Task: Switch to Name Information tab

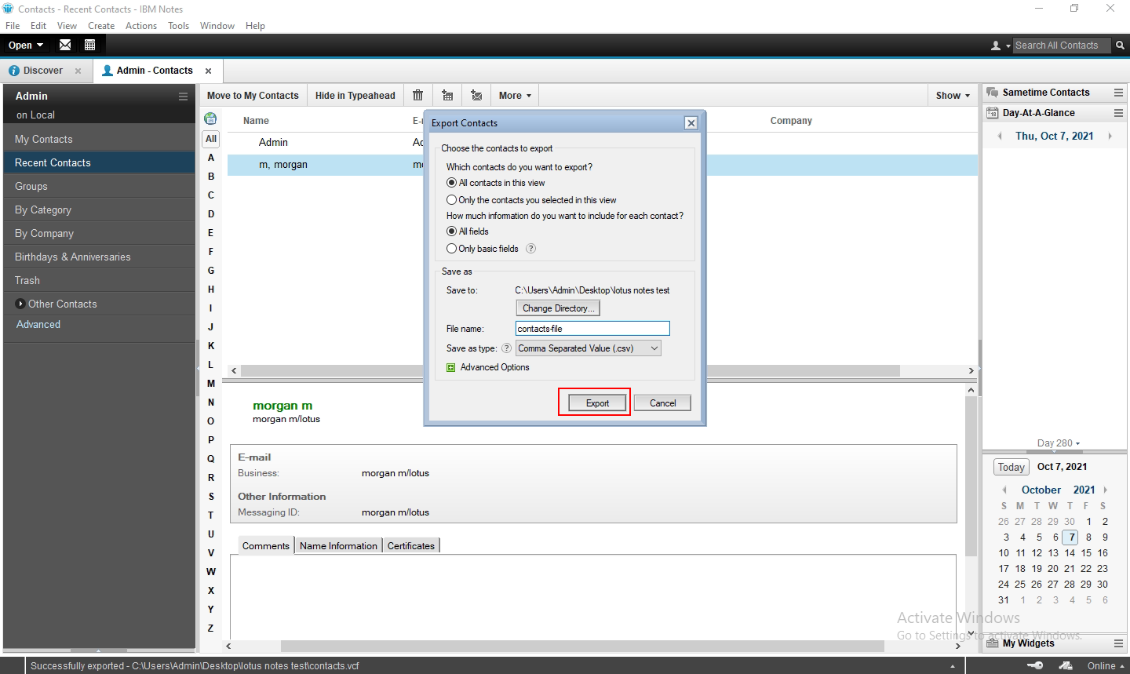Action: (x=338, y=546)
